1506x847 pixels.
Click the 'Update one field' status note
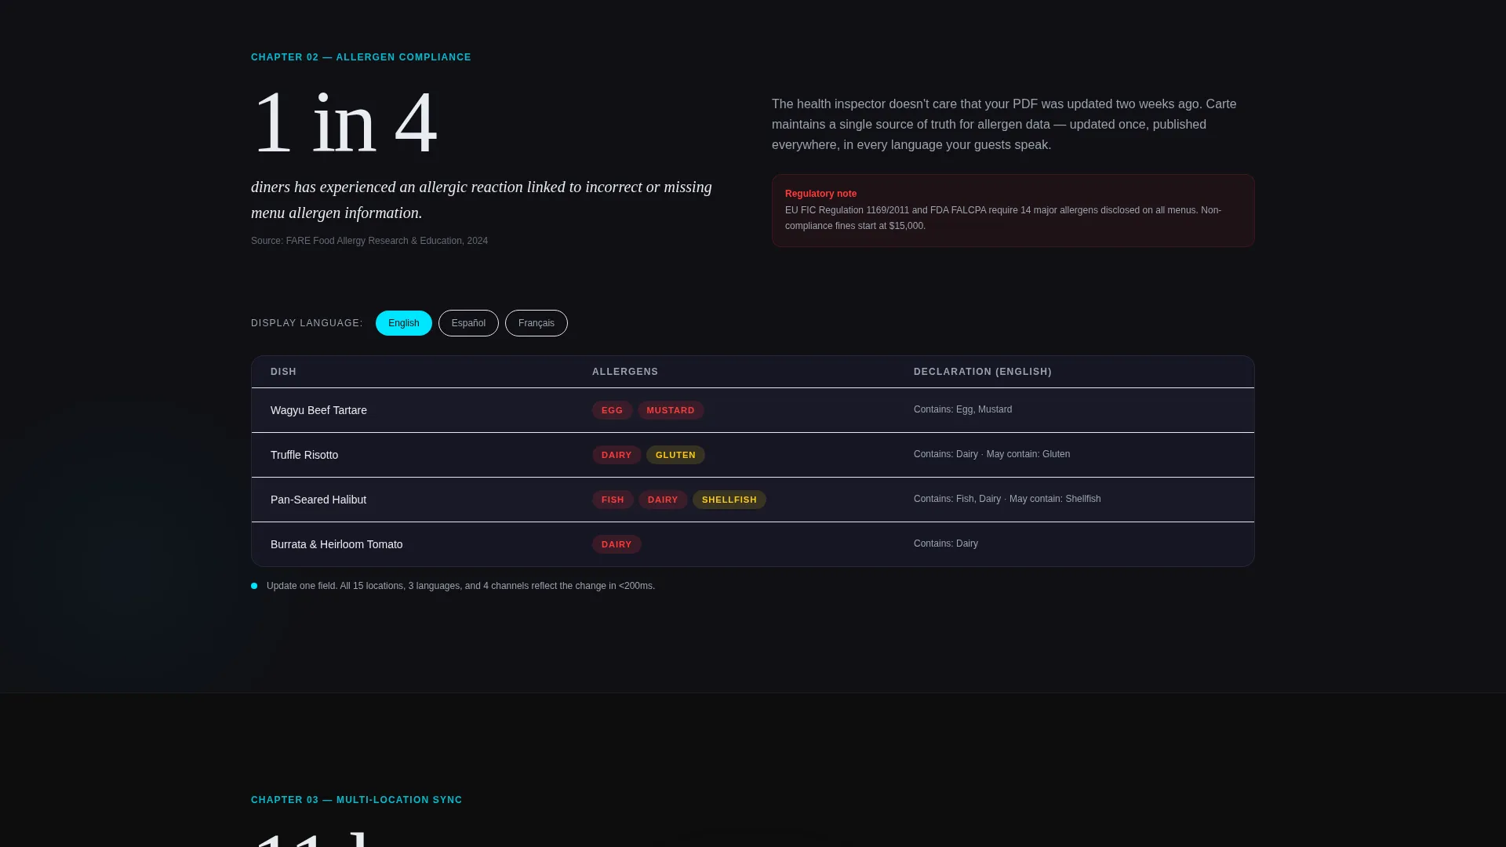460,586
